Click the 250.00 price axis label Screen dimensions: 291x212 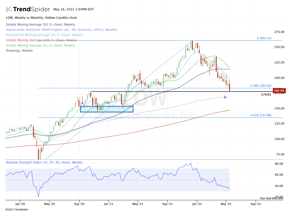point(279,47)
